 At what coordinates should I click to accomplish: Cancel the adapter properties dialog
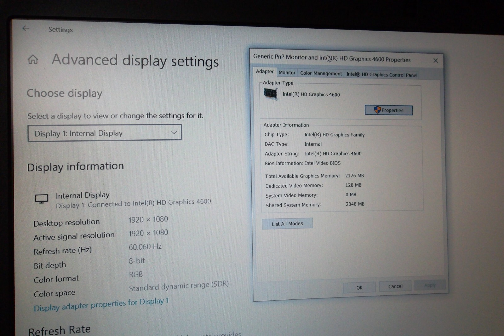pos(395,286)
